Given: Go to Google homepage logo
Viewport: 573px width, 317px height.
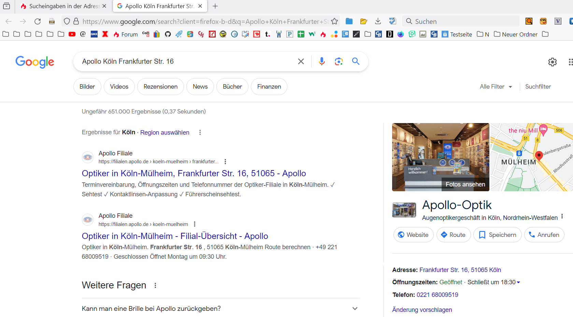Looking at the screenshot, I should [35, 62].
